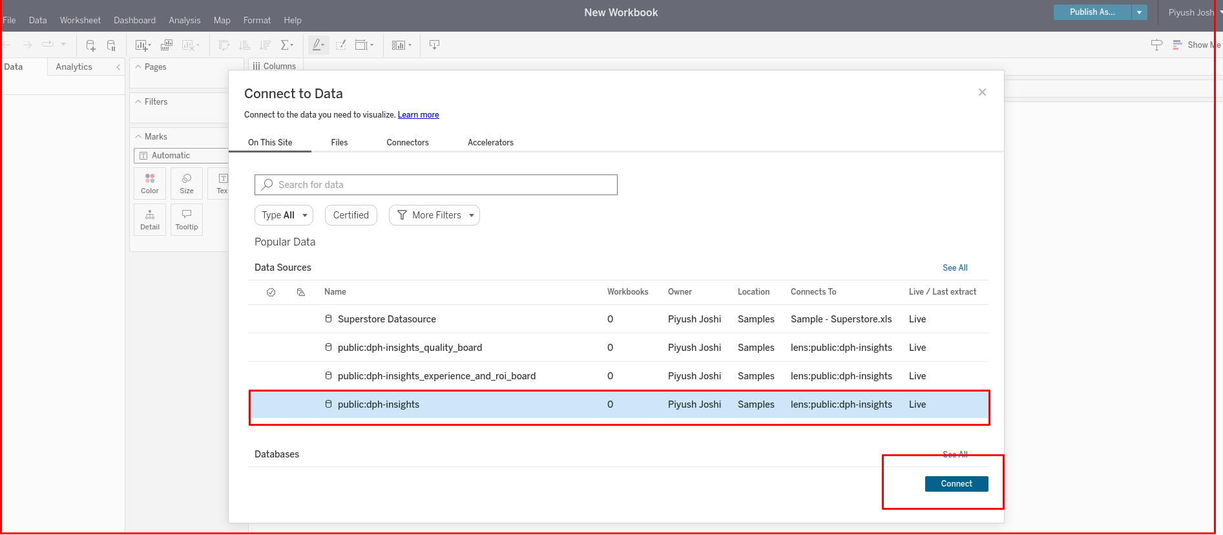Switch to the Connectors tab

click(408, 142)
